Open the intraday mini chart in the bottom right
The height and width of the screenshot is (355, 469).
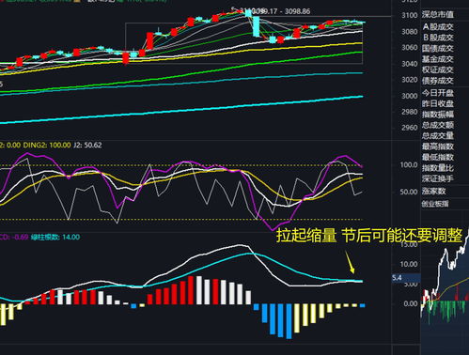pos(445,282)
